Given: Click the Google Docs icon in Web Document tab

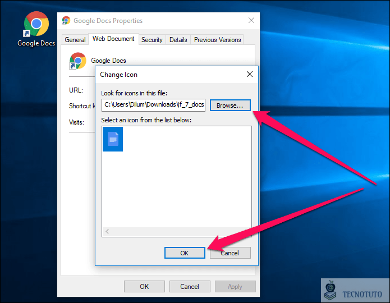Looking at the screenshot, I should coord(77,61).
